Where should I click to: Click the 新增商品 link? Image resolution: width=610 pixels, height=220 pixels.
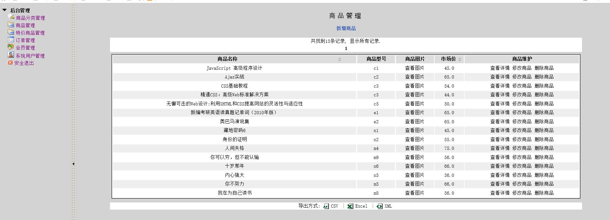point(346,29)
